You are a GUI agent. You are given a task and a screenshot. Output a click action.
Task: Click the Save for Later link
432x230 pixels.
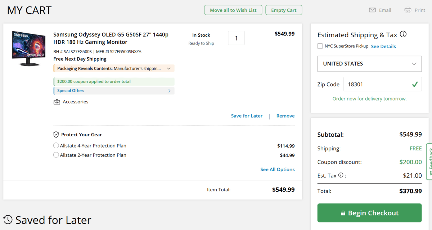tap(247, 116)
